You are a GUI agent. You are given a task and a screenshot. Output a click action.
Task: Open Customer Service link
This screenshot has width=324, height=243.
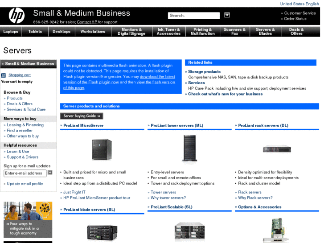coord(300,13)
